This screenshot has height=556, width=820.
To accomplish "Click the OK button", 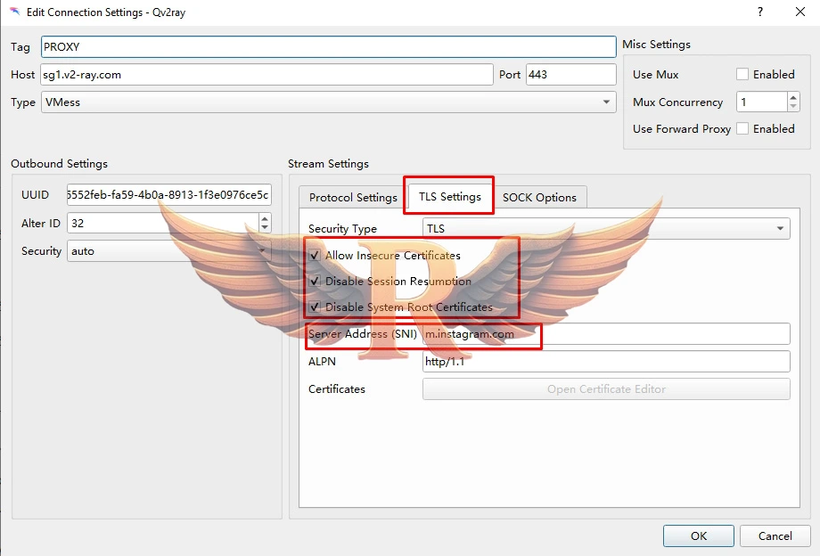I will (x=699, y=536).
